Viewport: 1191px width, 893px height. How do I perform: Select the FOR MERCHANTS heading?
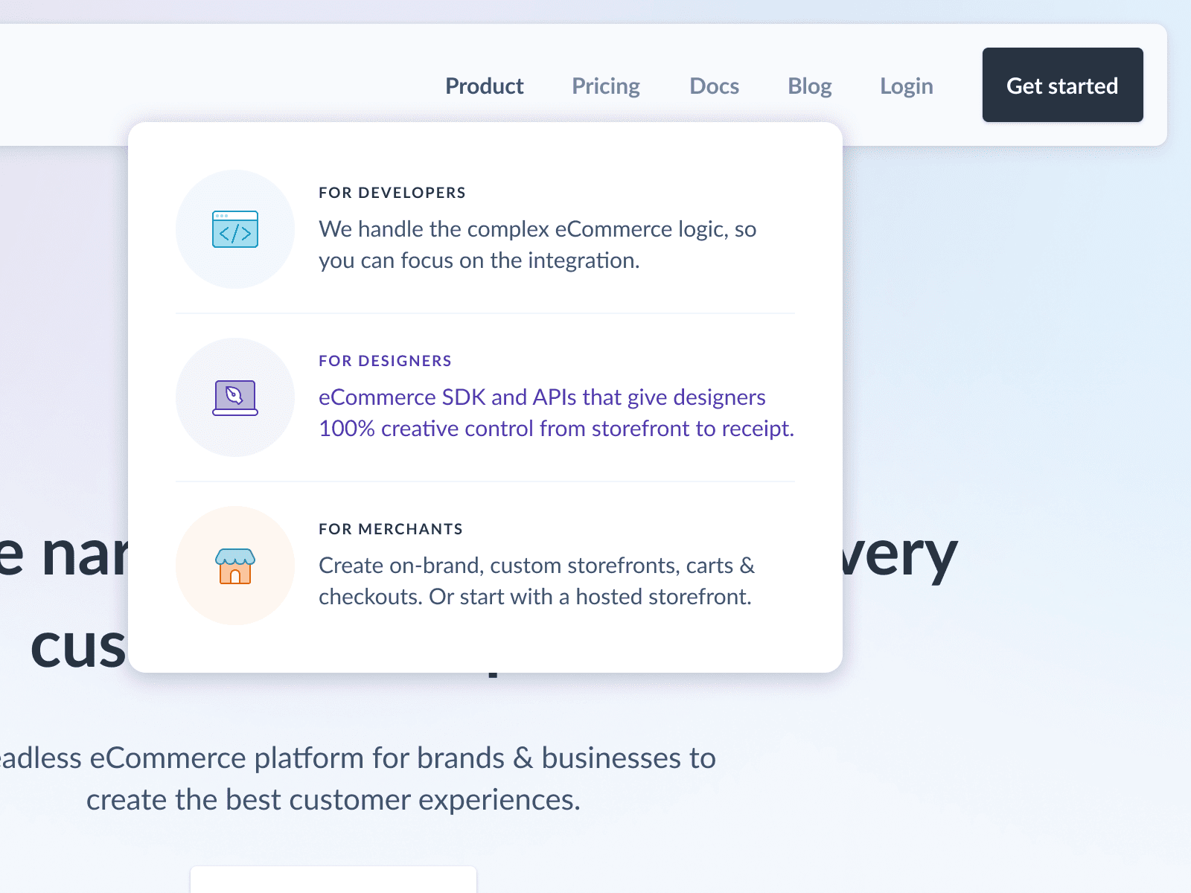click(390, 528)
